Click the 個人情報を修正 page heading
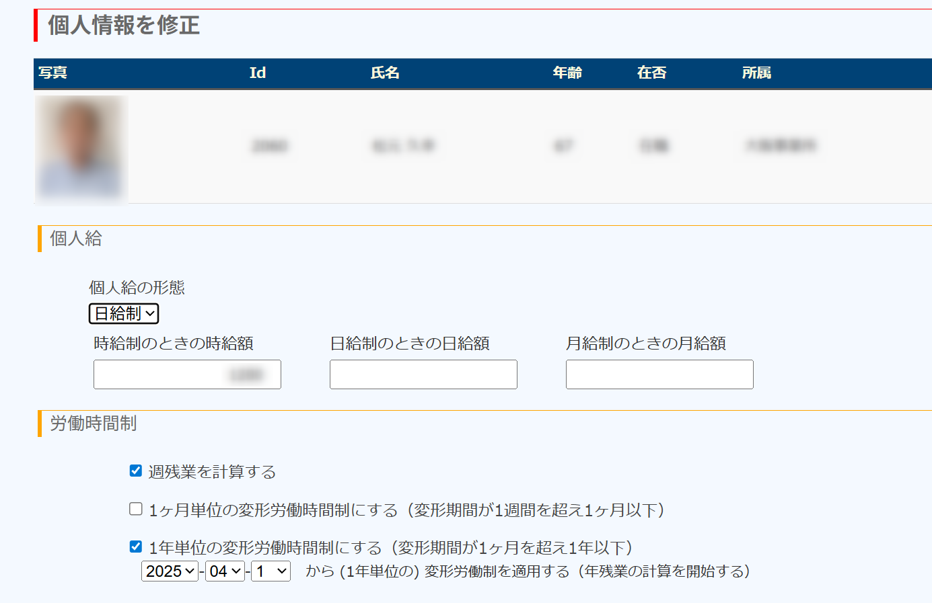Screen dimensions: 932x603 [124, 26]
